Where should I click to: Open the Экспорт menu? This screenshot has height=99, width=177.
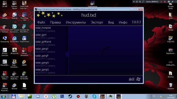pos(97,23)
